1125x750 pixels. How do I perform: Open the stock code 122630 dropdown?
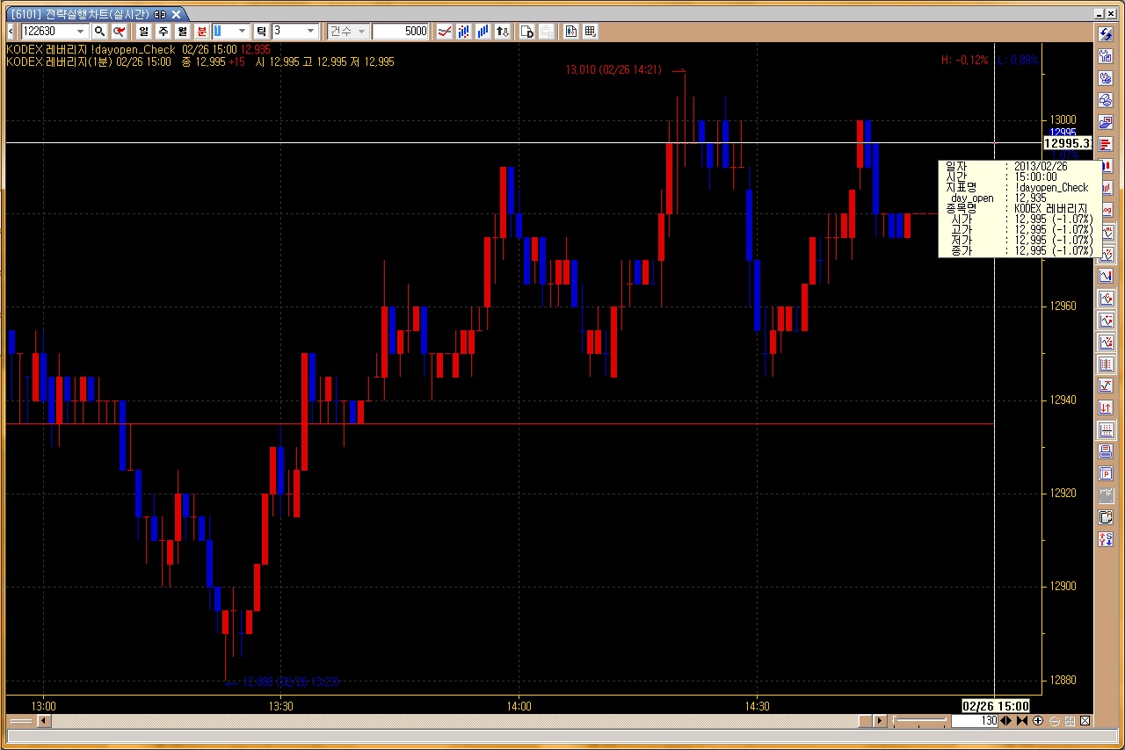click(x=81, y=32)
